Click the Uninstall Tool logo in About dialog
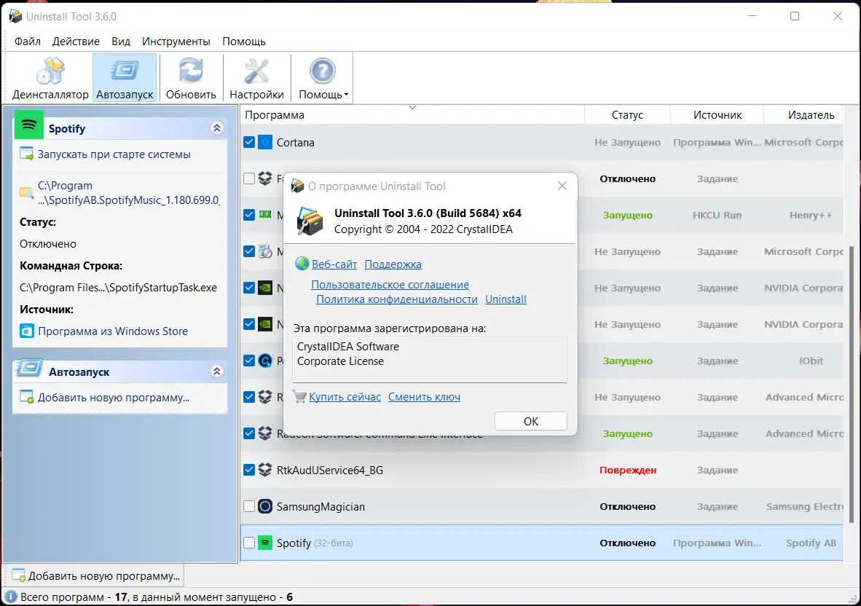861x606 pixels. click(310, 221)
